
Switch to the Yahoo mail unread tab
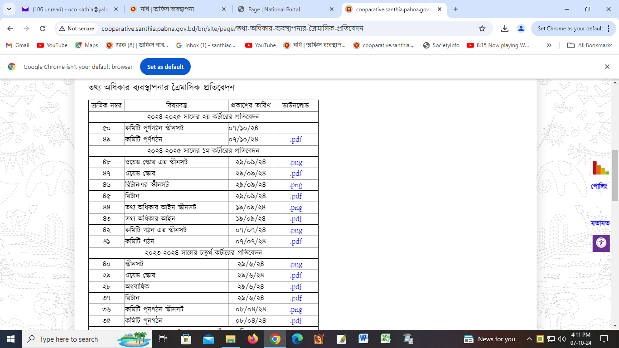click(x=68, y=9)
